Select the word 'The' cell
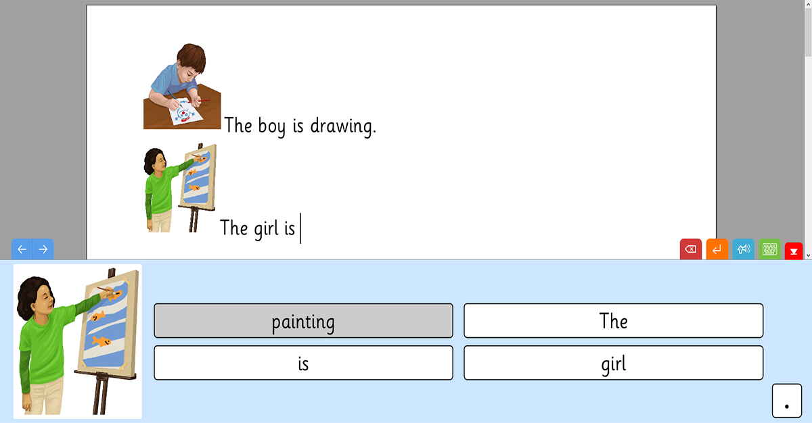812x423 pixels. 613,321
